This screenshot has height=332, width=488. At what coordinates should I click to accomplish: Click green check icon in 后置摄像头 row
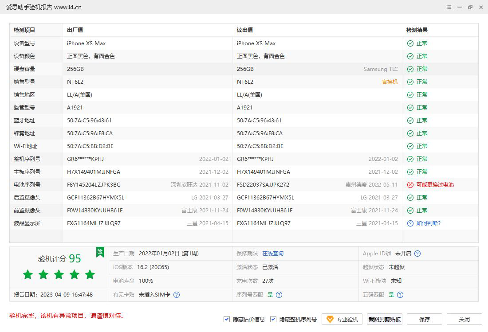click(410, 198)
